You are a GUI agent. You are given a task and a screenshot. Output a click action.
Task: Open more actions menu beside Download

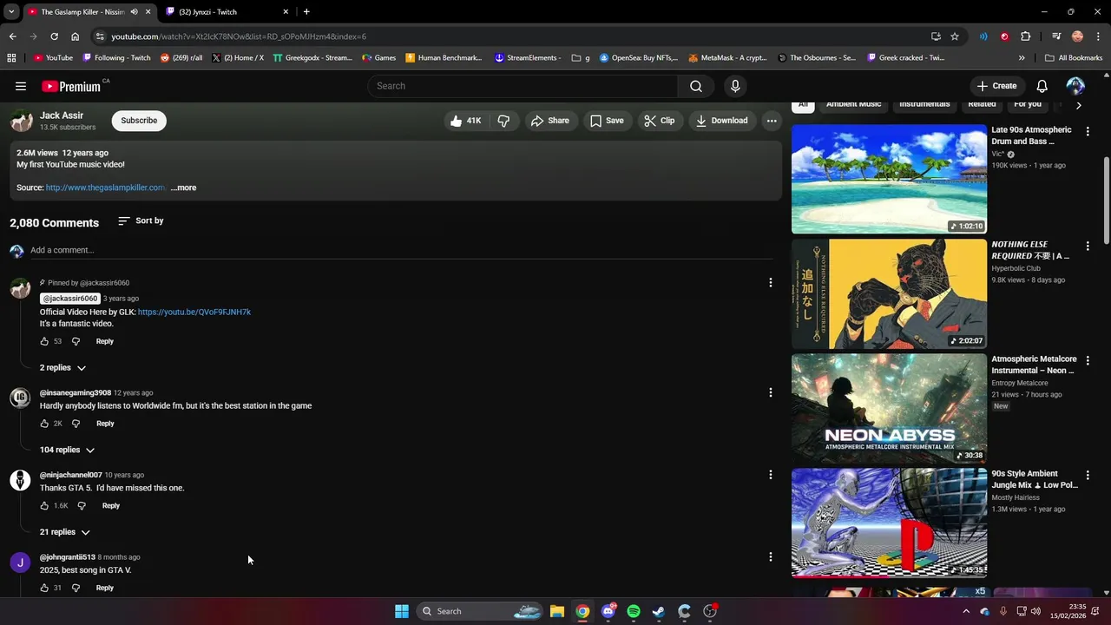coord(771,121)
